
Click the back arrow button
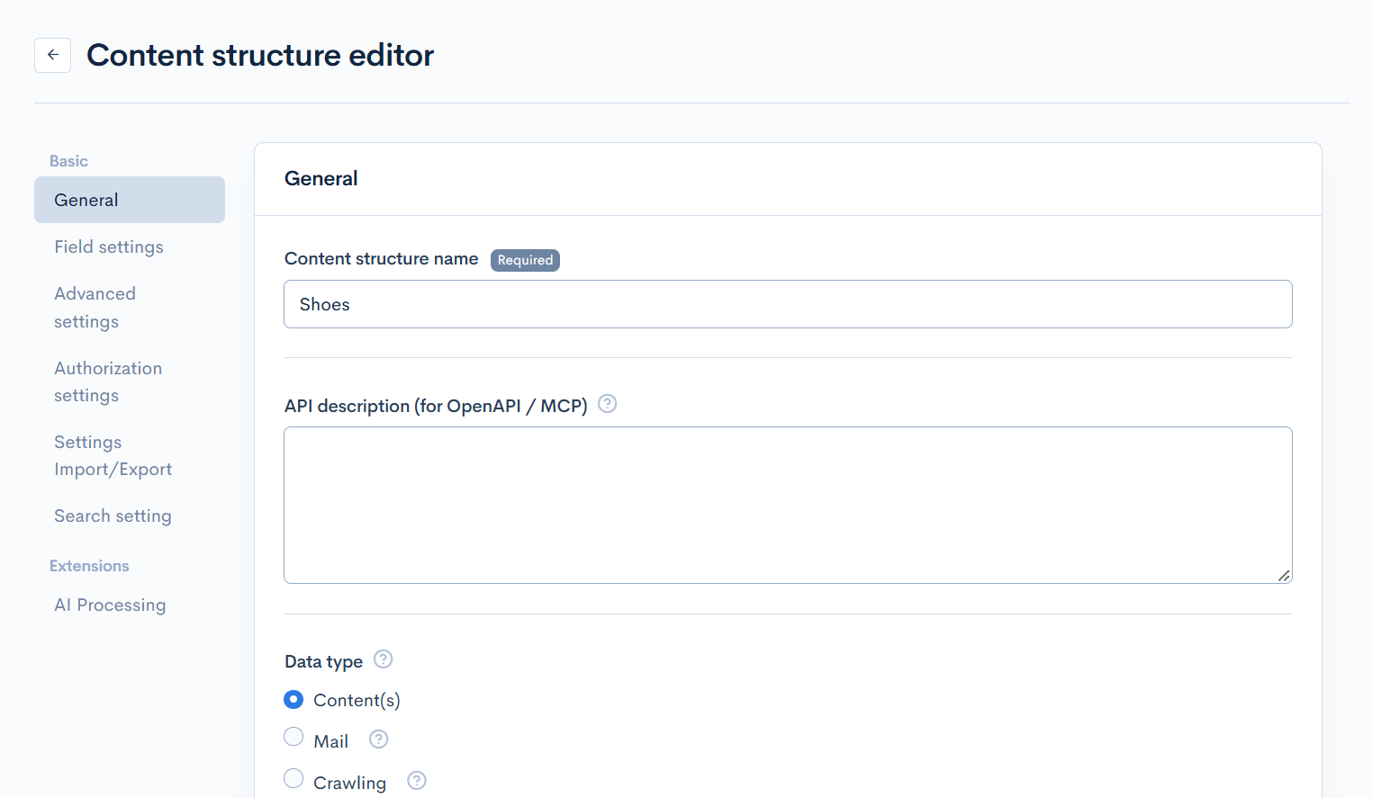pyautogui.click(x=52, y=55)
